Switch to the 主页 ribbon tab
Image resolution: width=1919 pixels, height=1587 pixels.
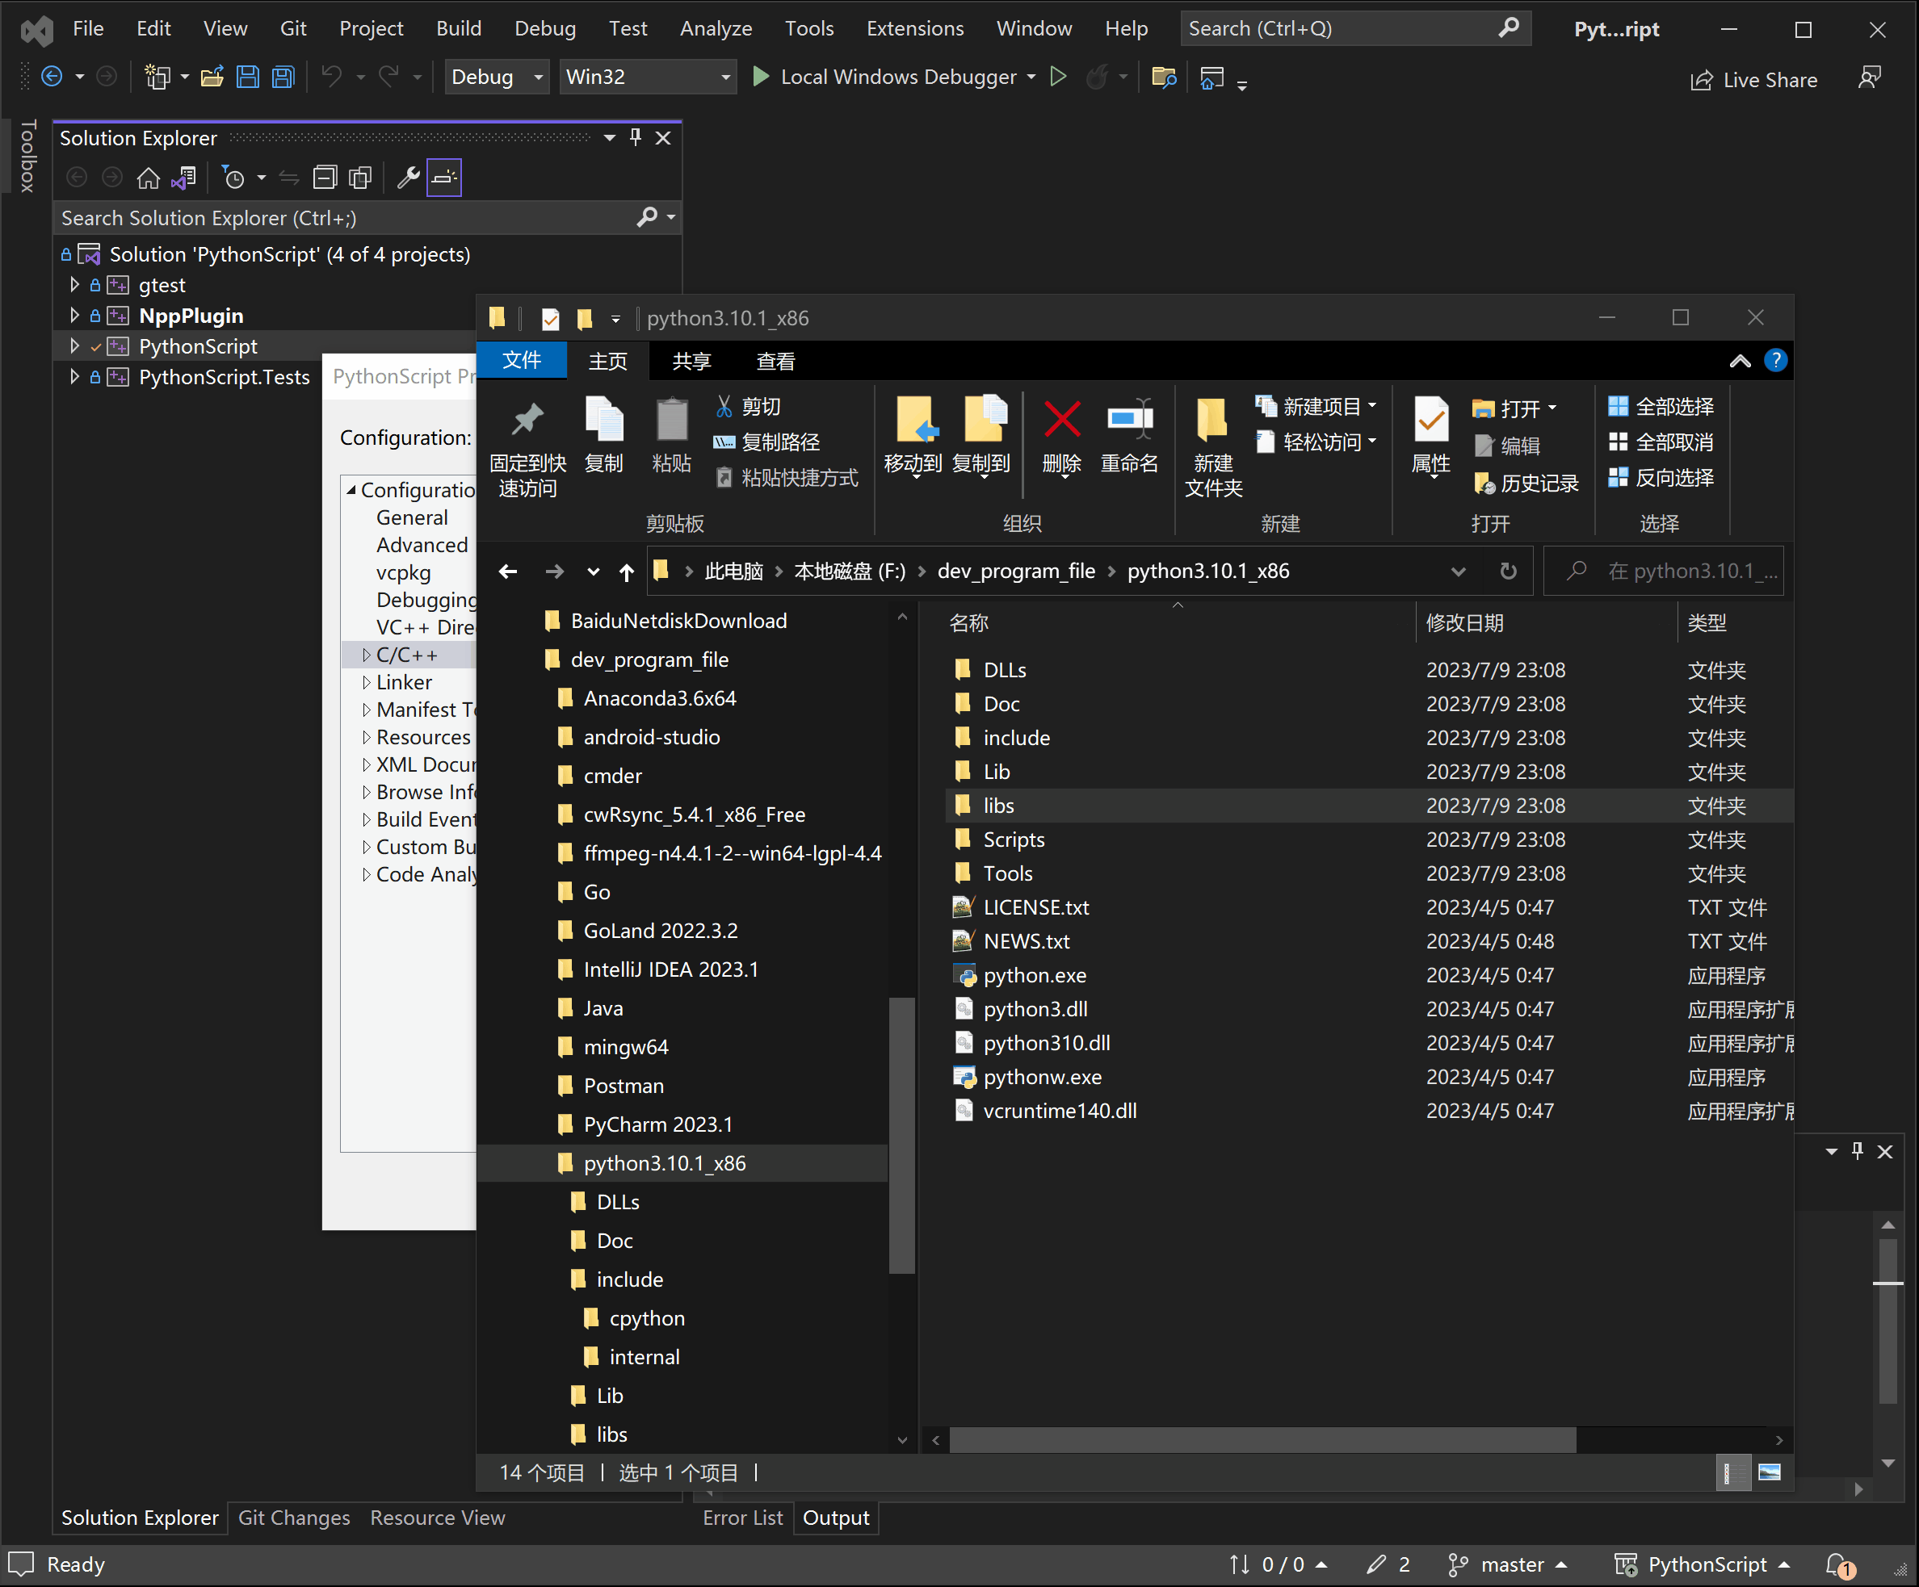pyautogui.click(x=607, y=362)
